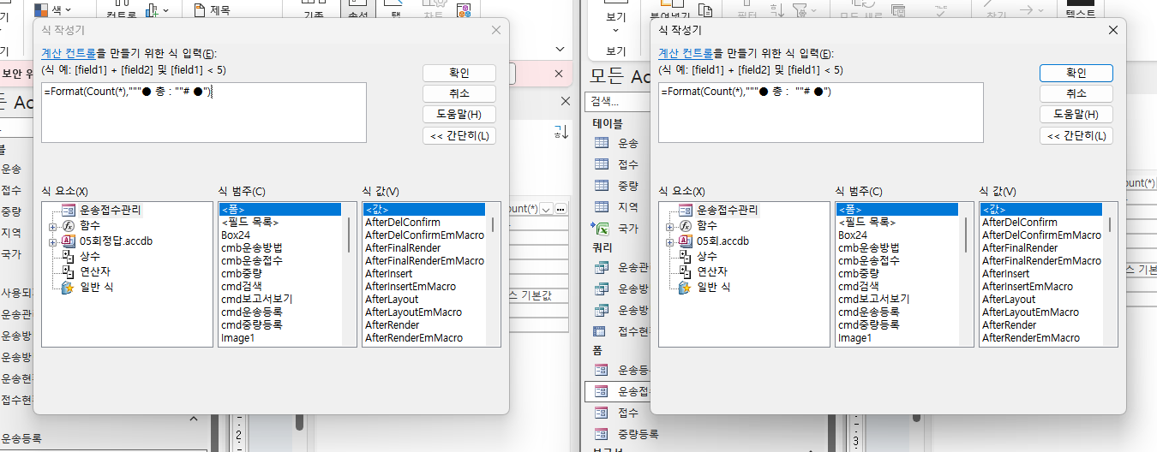Open the 접수 form under the 폼 group
Image resolution: width=1157 pixels, height=452 pixels.
point(602,413)
